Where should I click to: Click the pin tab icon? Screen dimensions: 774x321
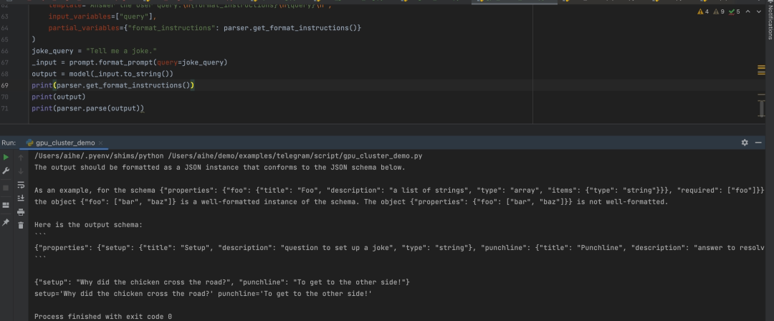click(6, 222)
